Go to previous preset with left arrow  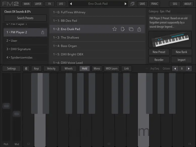71,4
